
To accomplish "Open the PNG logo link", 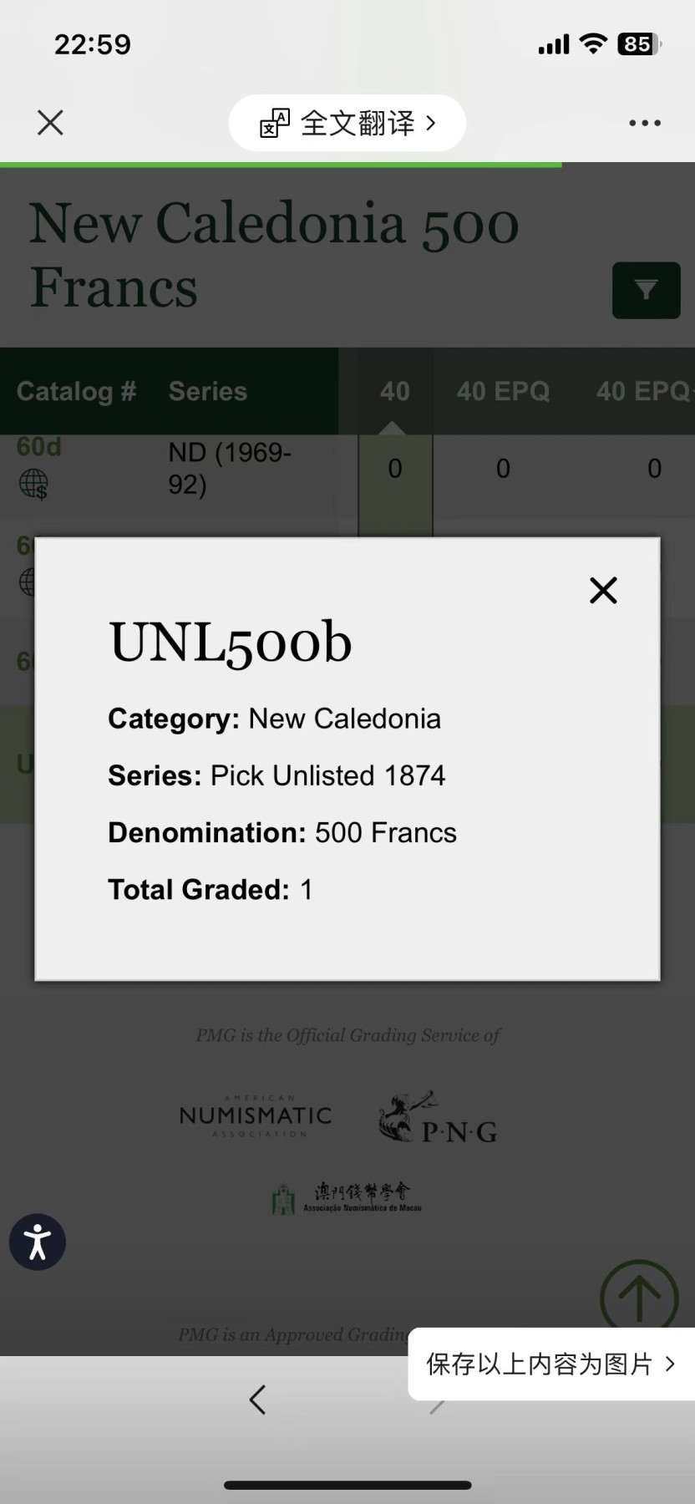I will [x=438, y=1118].
